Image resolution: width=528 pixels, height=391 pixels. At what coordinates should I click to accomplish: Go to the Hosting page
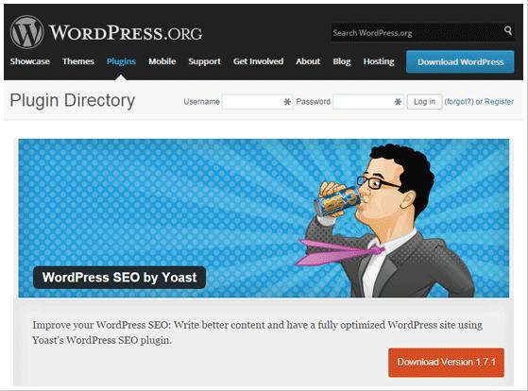click(x=379, y=61)
